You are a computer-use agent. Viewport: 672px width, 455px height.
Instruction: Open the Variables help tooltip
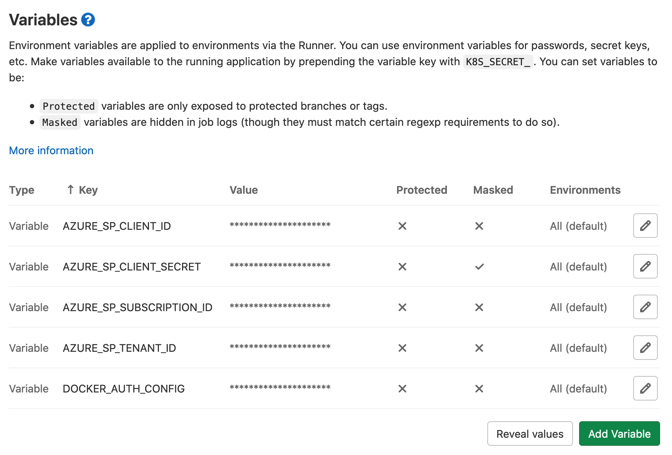coord(88,20)
